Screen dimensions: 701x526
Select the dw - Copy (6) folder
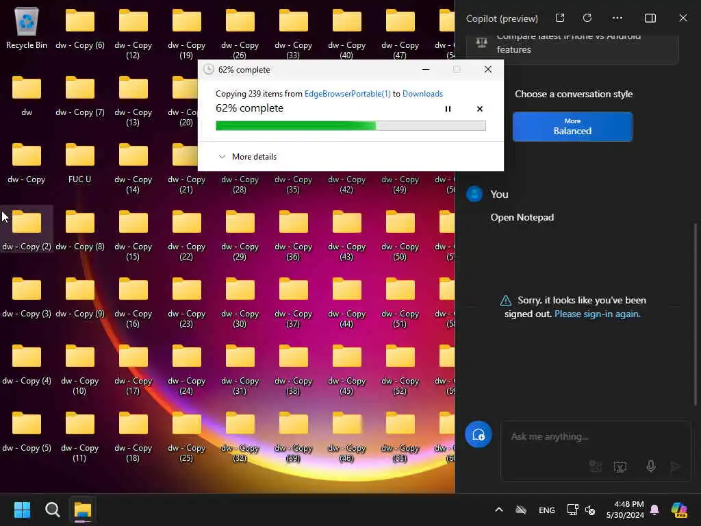(x=79, y=27)
